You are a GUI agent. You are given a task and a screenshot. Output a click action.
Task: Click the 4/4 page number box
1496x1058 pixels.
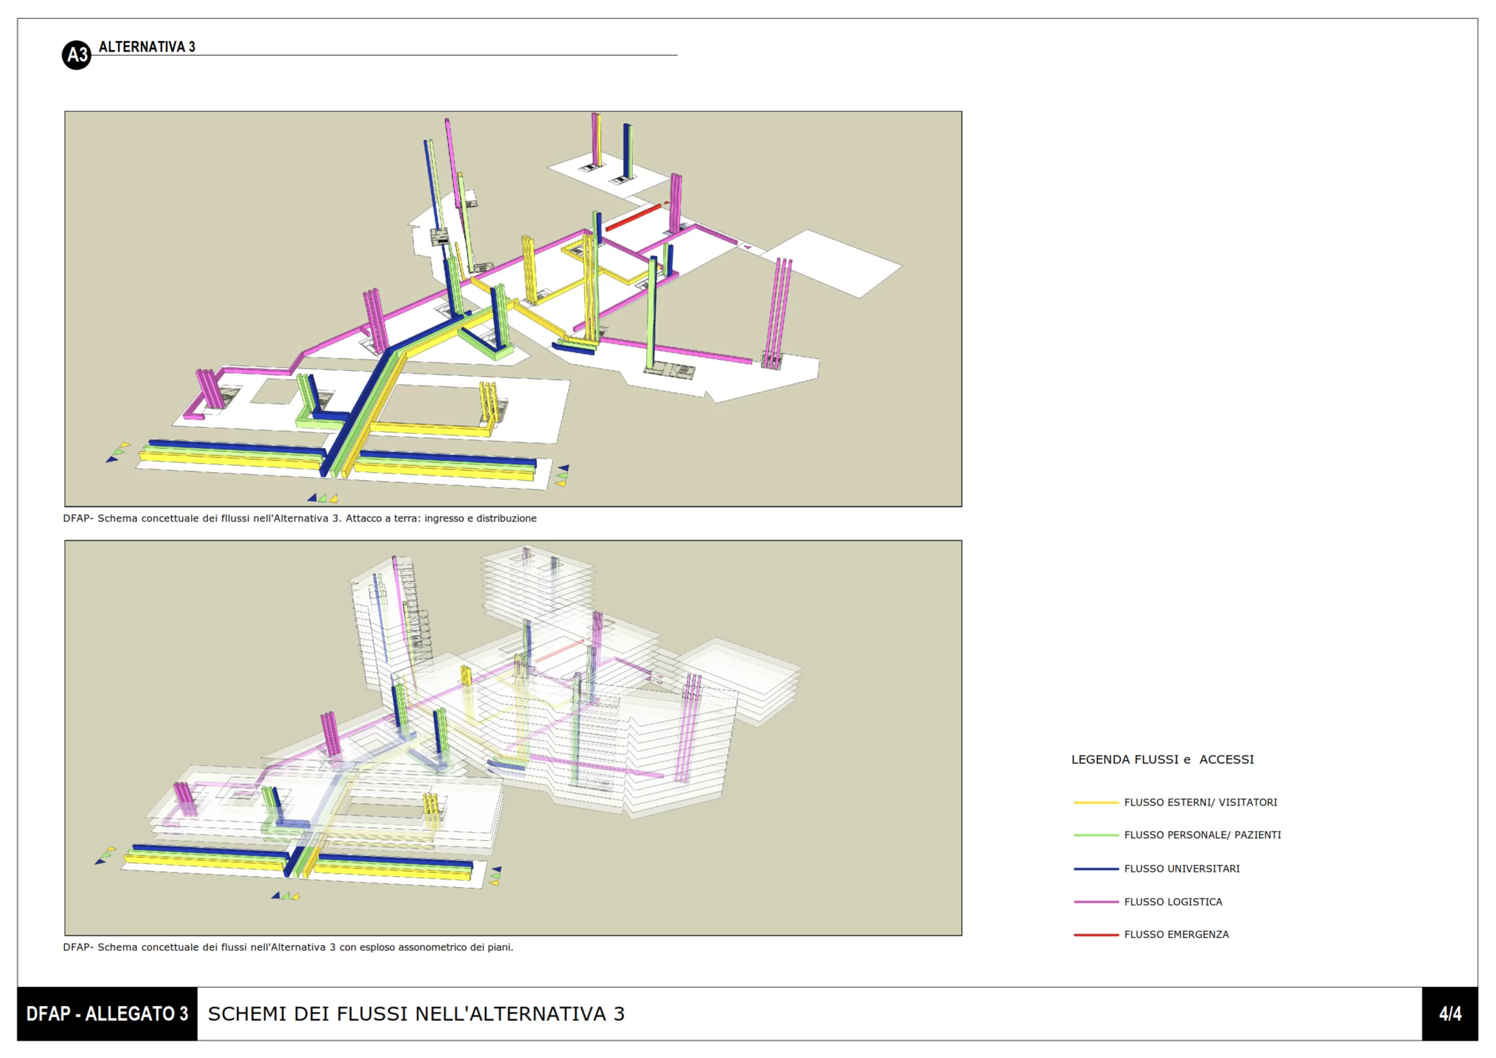[1450, 1014]
